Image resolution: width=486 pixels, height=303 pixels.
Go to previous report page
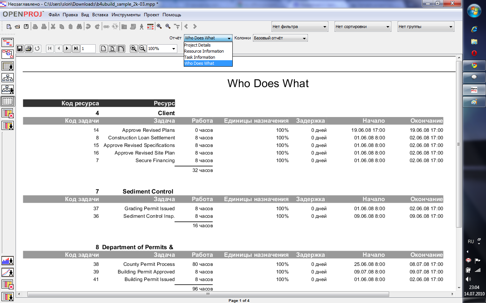tap(58, 48)
